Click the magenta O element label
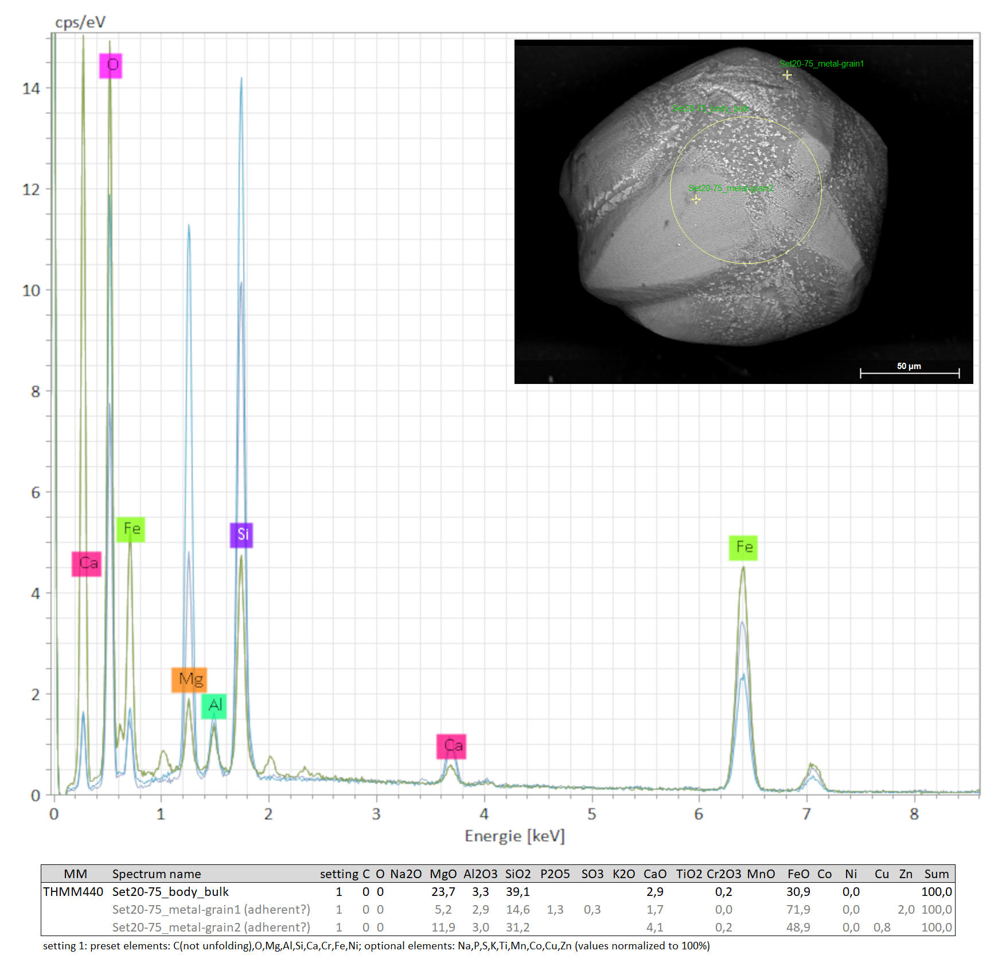 tap(111, 65)
